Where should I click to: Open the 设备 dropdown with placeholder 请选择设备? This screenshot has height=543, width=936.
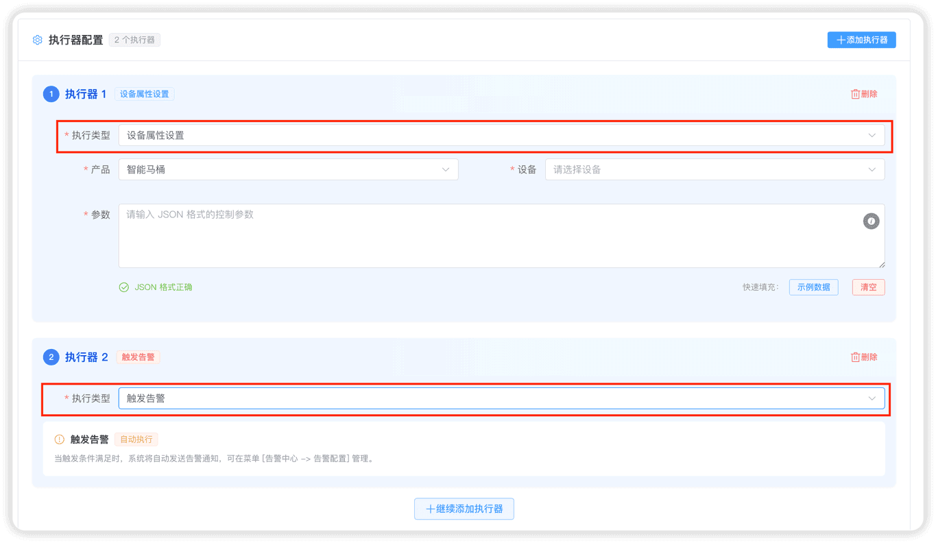pos(714,169)
